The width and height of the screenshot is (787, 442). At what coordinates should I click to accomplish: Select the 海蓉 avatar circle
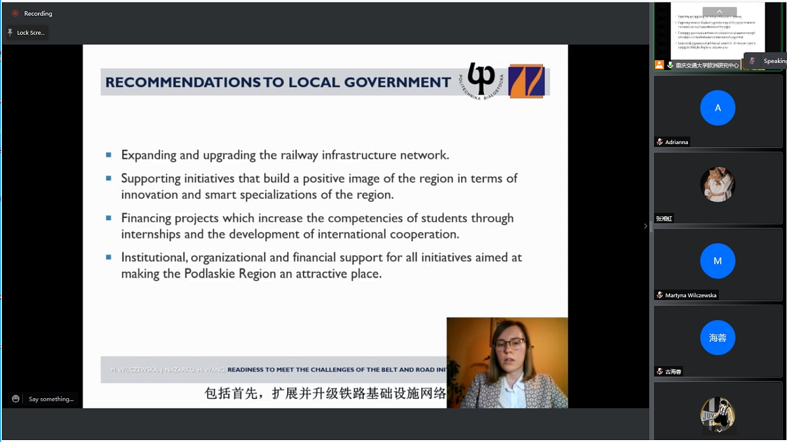717,338
